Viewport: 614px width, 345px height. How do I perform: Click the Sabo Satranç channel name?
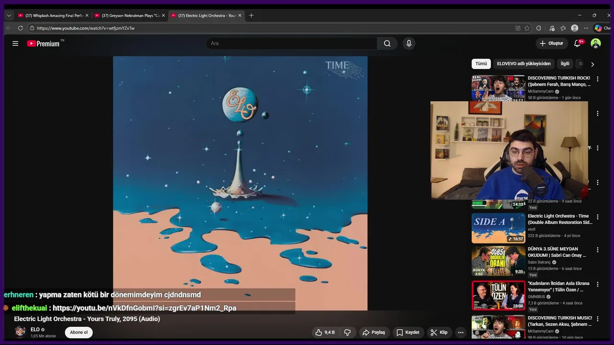pyautogui.click(x=539, y=262)
